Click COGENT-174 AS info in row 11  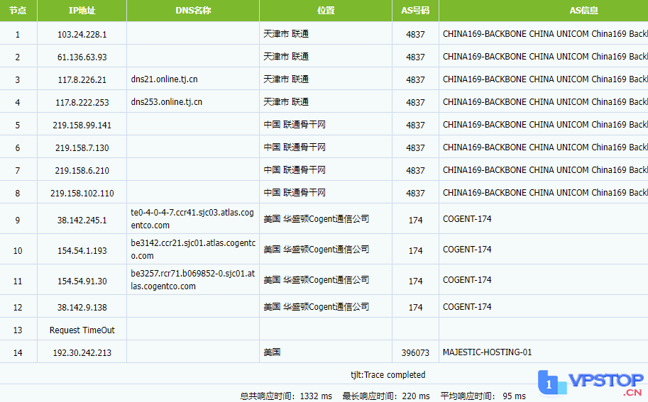click(467, 280)
